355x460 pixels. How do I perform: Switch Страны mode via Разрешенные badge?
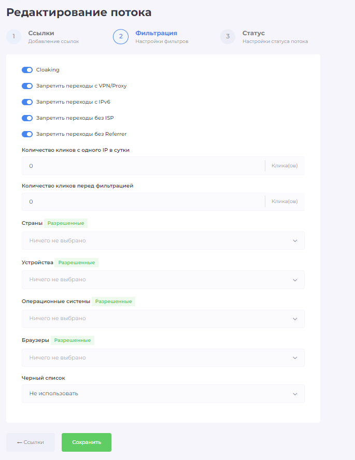pos(66,223)
